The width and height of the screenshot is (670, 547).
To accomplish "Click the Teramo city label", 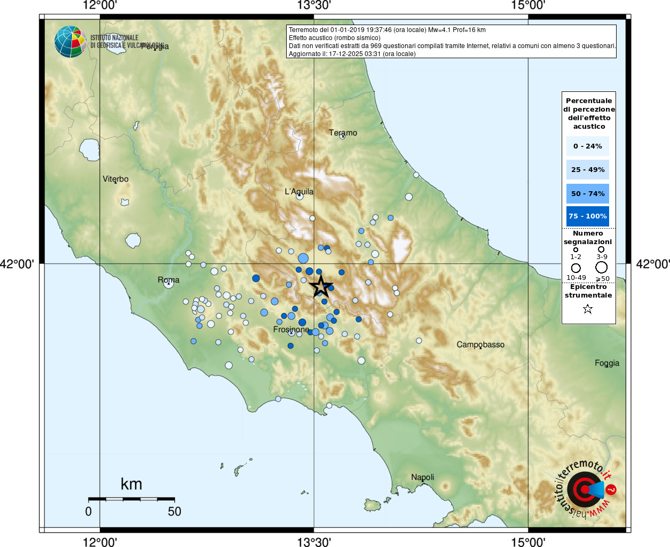I will pos(343,132).
